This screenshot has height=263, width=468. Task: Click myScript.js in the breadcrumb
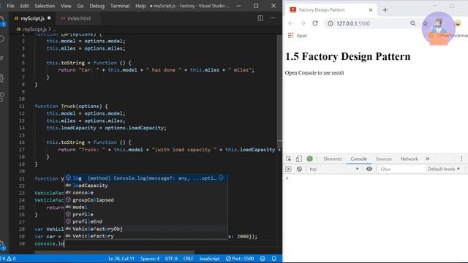tap(35, 29)
